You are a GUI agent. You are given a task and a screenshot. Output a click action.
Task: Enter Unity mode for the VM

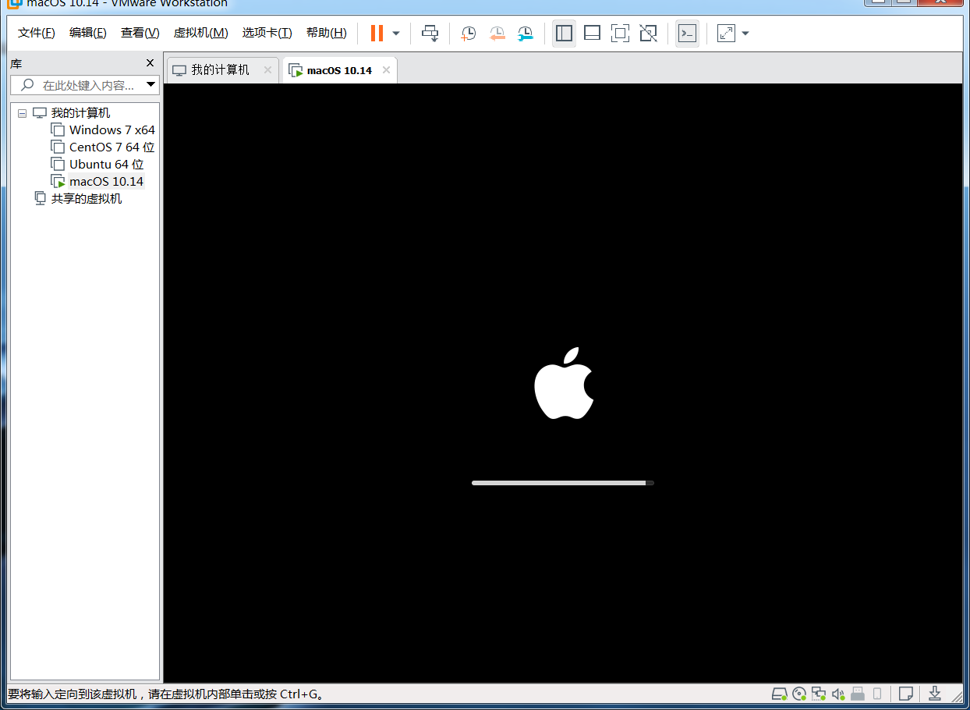648,33
